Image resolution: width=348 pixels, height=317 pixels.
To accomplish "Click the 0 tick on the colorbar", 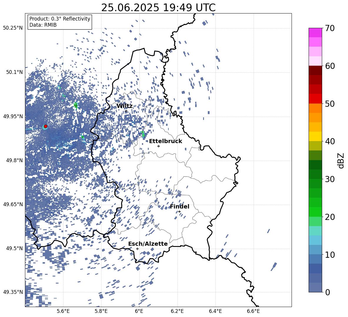I will [327, 292].
